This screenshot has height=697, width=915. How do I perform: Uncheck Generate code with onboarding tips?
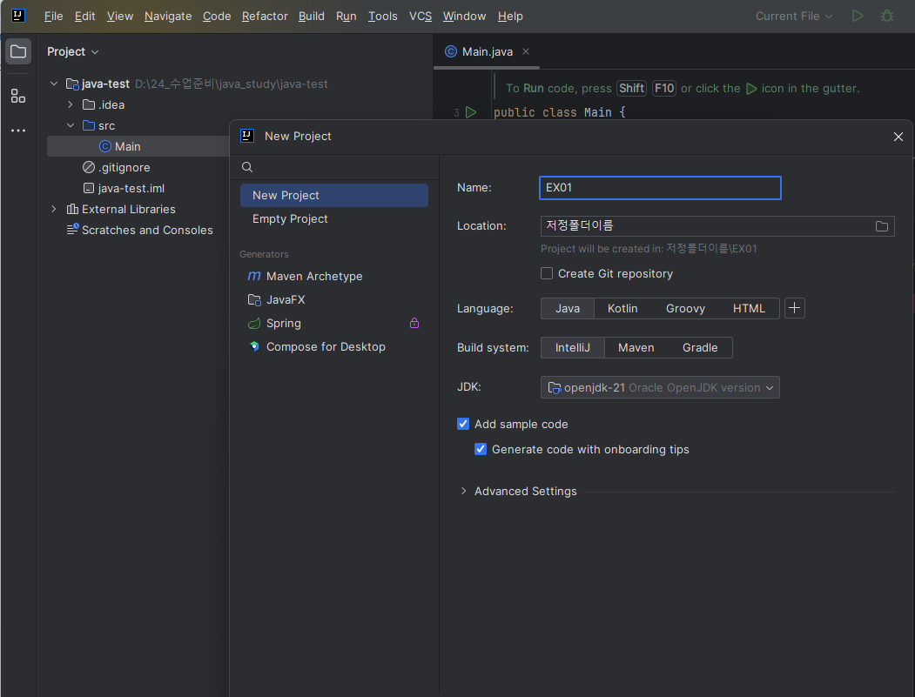tap(481, 449)
